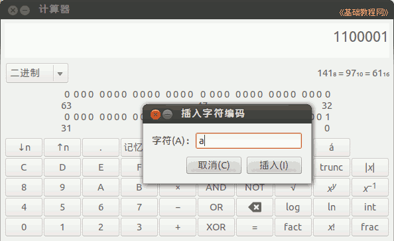This screenshot has width=394, height=241.
Task: Toggle bit 32 above the 32 label
Action: tap(328, 94)
